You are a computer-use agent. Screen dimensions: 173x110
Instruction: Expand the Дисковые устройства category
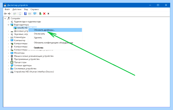point(8,31)
